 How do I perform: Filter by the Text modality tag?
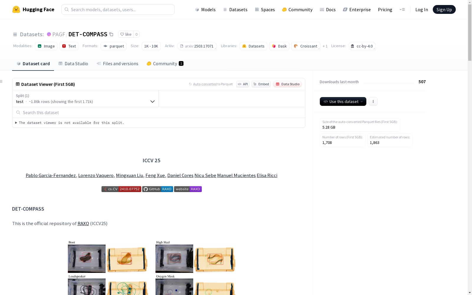tap(69, 46)
